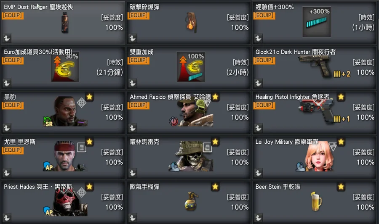Select the Priest Hades character portrait

(x=65, y=202)
